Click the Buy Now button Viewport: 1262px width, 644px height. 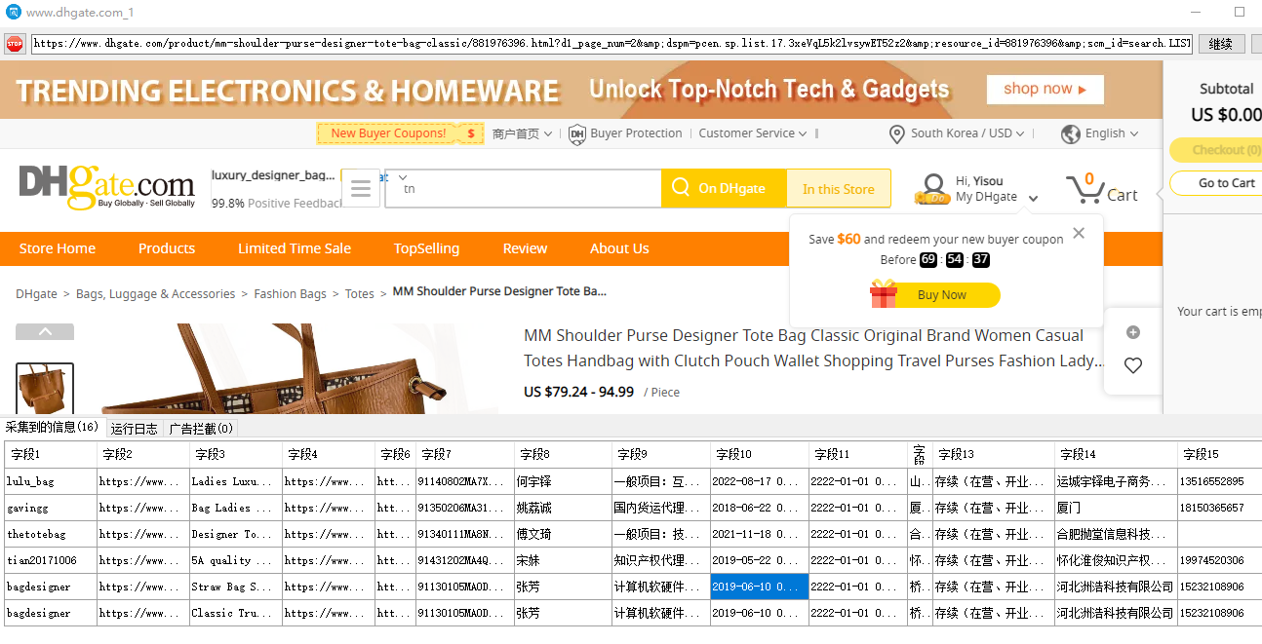(942, 295)
